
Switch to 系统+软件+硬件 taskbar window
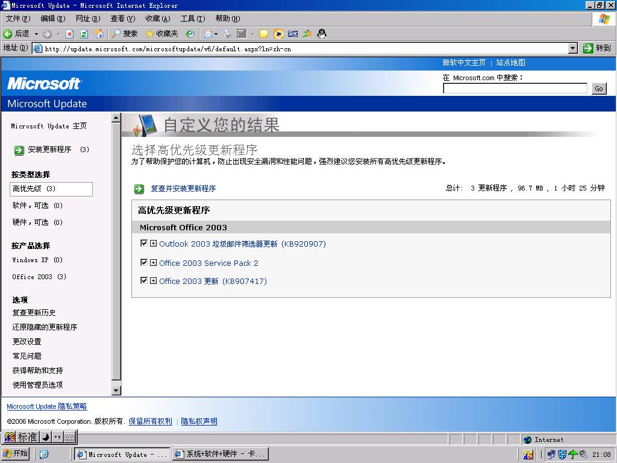221,454
